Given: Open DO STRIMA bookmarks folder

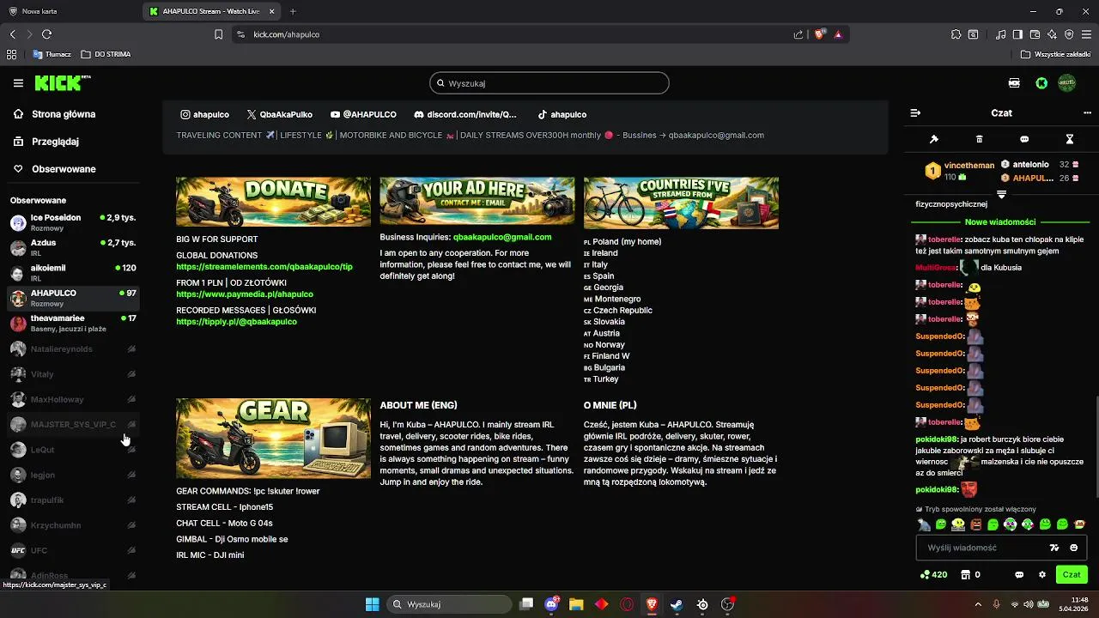Looking at the screenshot, I should point(106,54).
